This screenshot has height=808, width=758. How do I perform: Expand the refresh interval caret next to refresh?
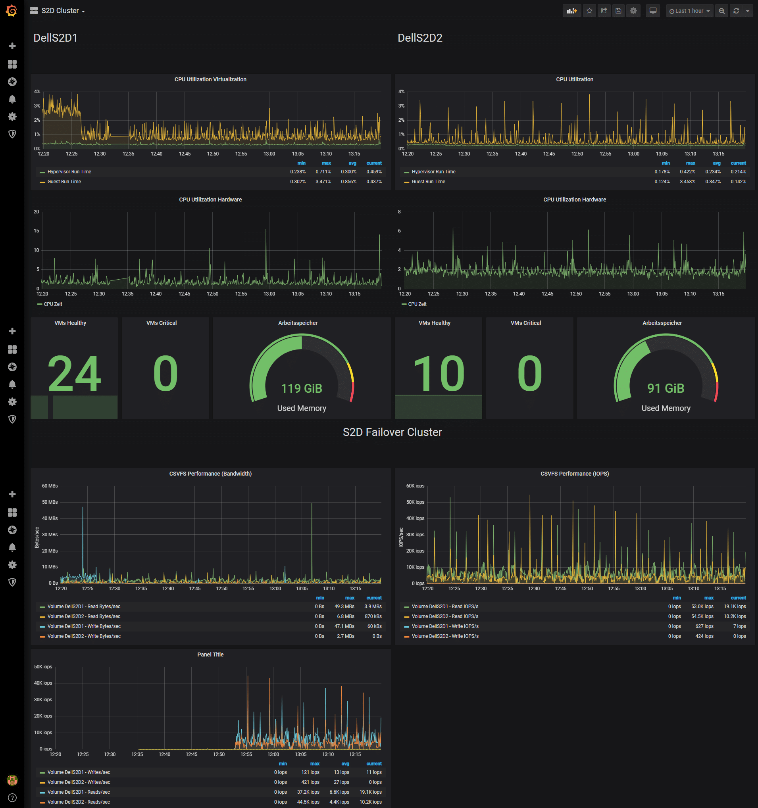tap(747, 11)
